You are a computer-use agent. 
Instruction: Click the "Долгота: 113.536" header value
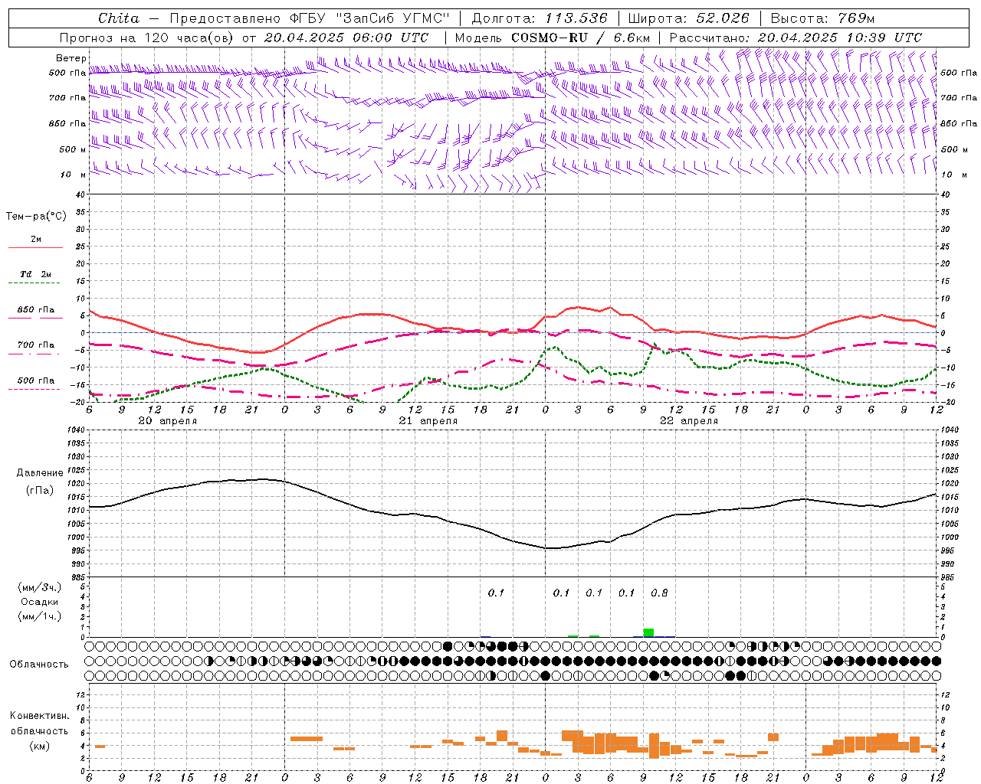(x=540, y=18)
